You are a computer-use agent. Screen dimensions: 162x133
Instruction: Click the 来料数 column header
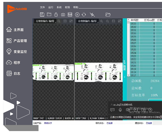pyautogui.click(x=135, y=20)
